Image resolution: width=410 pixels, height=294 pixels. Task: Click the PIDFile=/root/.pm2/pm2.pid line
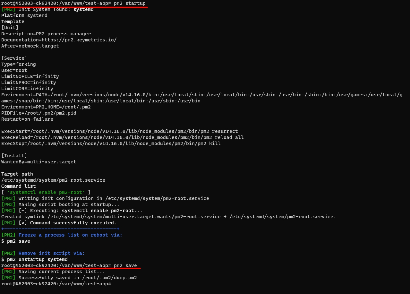pos(39,113)
